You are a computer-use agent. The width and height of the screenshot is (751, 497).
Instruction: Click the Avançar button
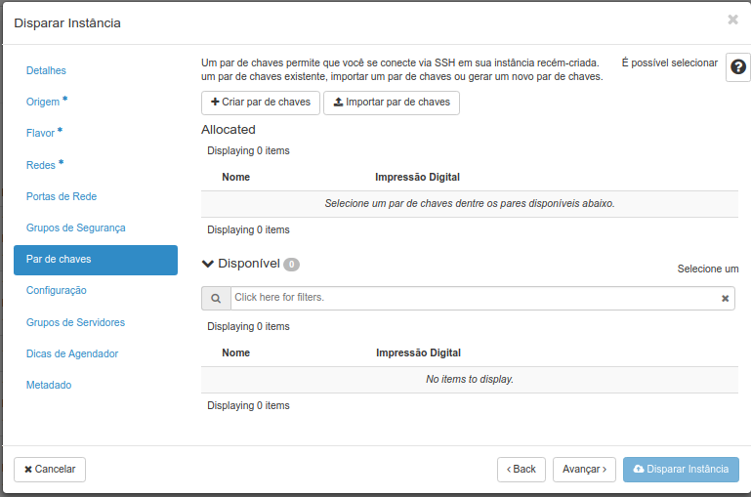[x=584, y=470]
